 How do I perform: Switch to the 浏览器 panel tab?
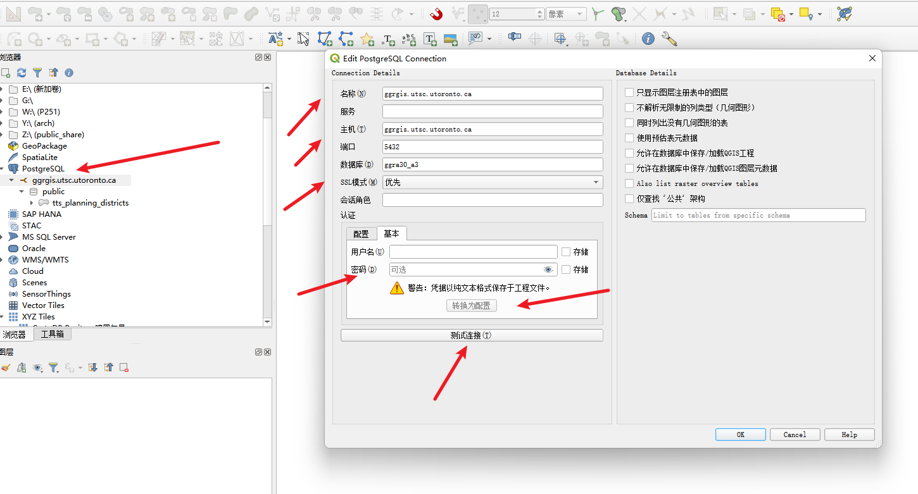tap(15, 334)
